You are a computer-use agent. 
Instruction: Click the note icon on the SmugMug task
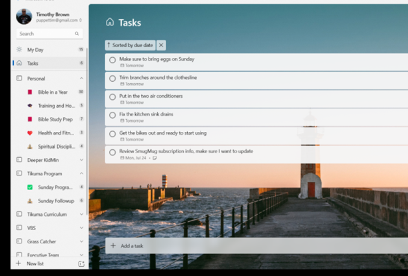pyautogui.click(x=155, y=158)
